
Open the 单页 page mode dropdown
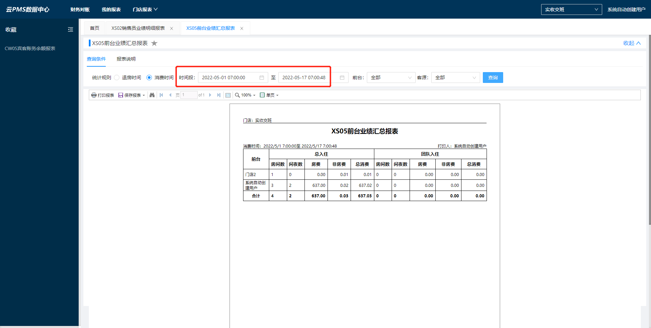coord(269,95)
